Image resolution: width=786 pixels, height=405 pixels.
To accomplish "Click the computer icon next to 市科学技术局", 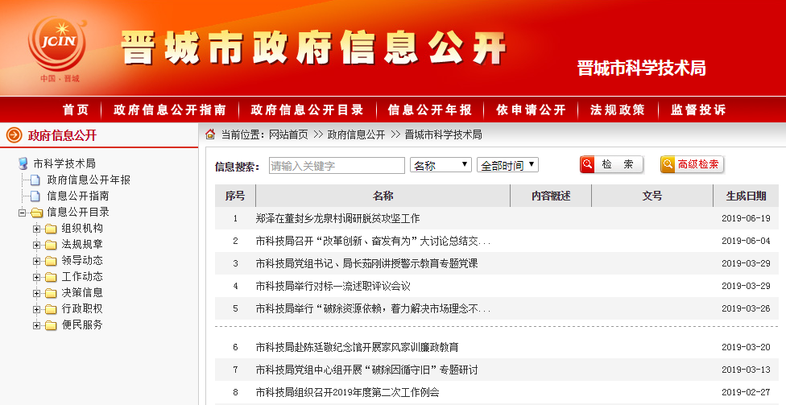I will 23,163.
